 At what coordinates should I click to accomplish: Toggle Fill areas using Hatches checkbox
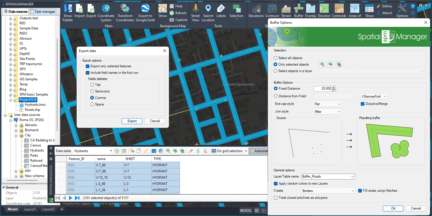pyautogui.click(x=360, y=191)
